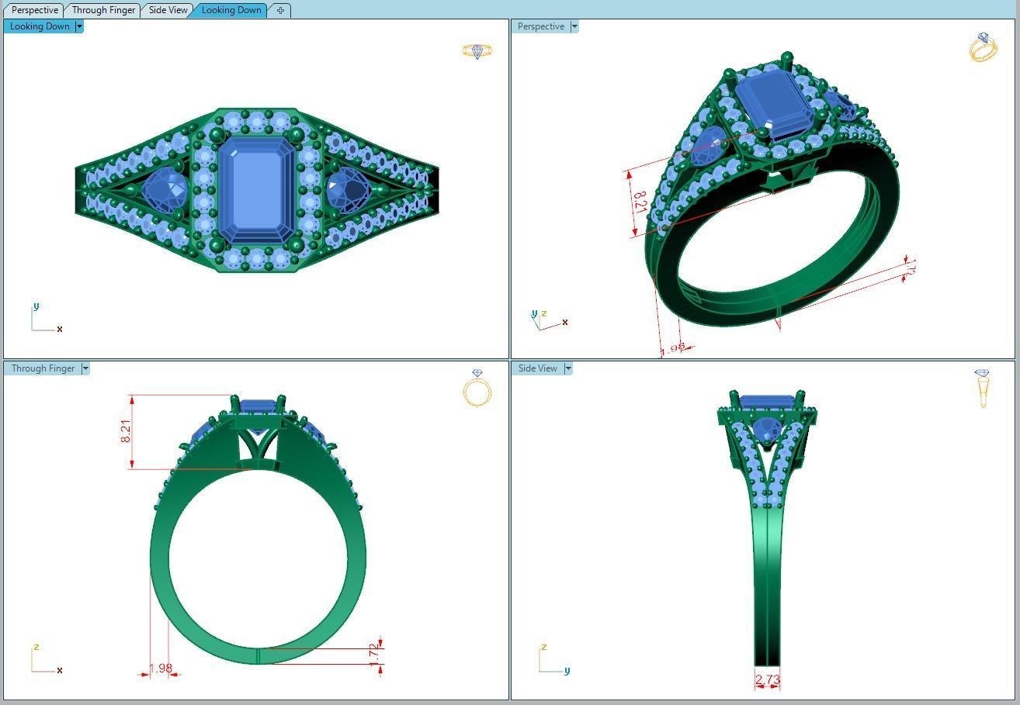The image size is (1020, 705).
Task: Select the 8.21 dimension in Perspective view
Action: (640, 202)
